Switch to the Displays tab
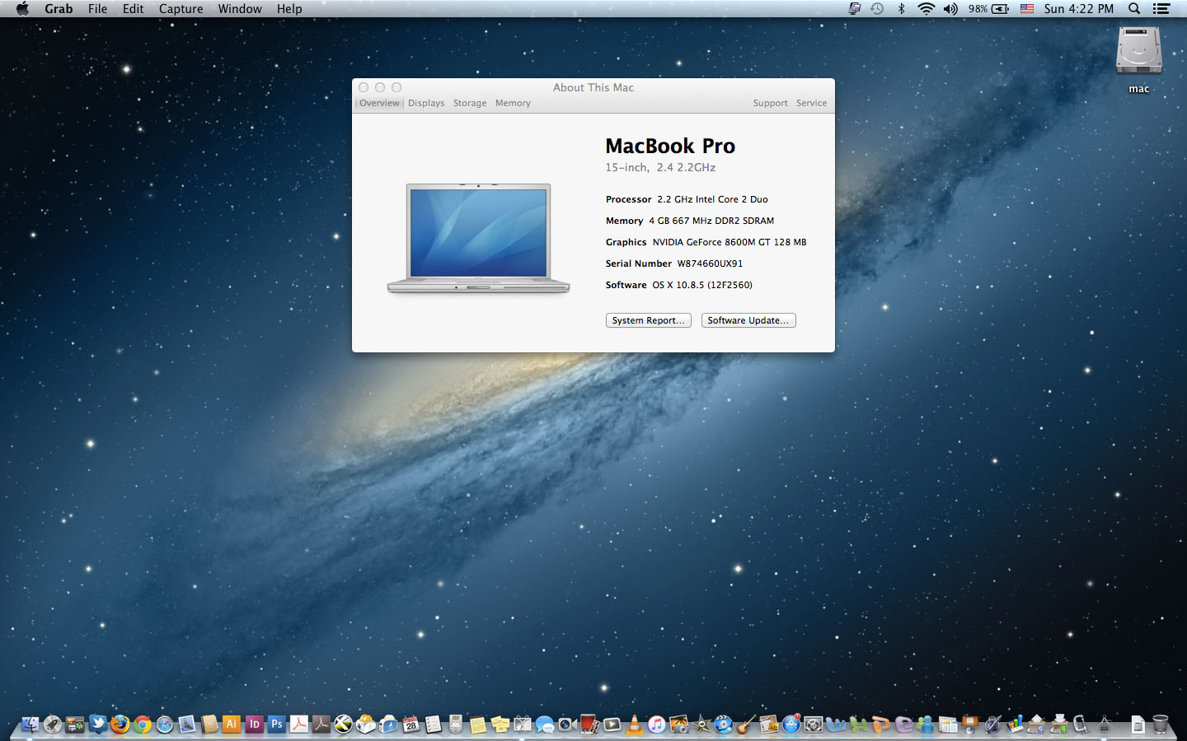Viewport: 1187px width, 741px height. pyautogui.click(x=426, y=103)
